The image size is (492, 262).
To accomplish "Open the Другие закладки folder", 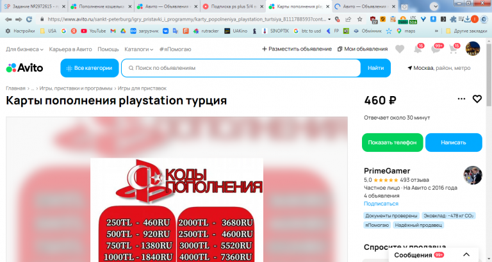I will pos(466,31).
